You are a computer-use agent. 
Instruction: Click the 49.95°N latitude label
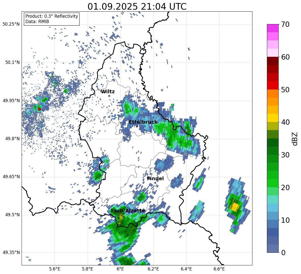click(x=11, y=101)
